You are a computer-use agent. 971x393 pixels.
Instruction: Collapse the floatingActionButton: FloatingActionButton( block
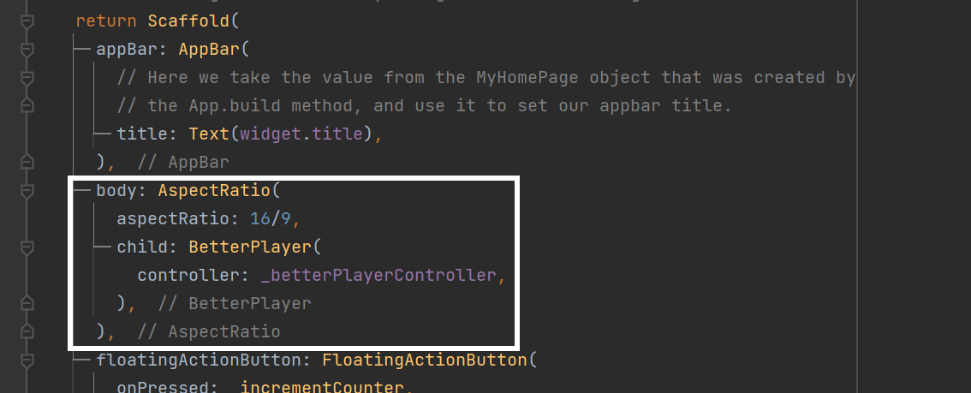pyautogui.click(x=27, y=360)
